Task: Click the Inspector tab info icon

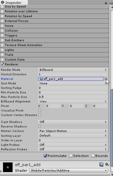Action: click(x=2, y=2)
